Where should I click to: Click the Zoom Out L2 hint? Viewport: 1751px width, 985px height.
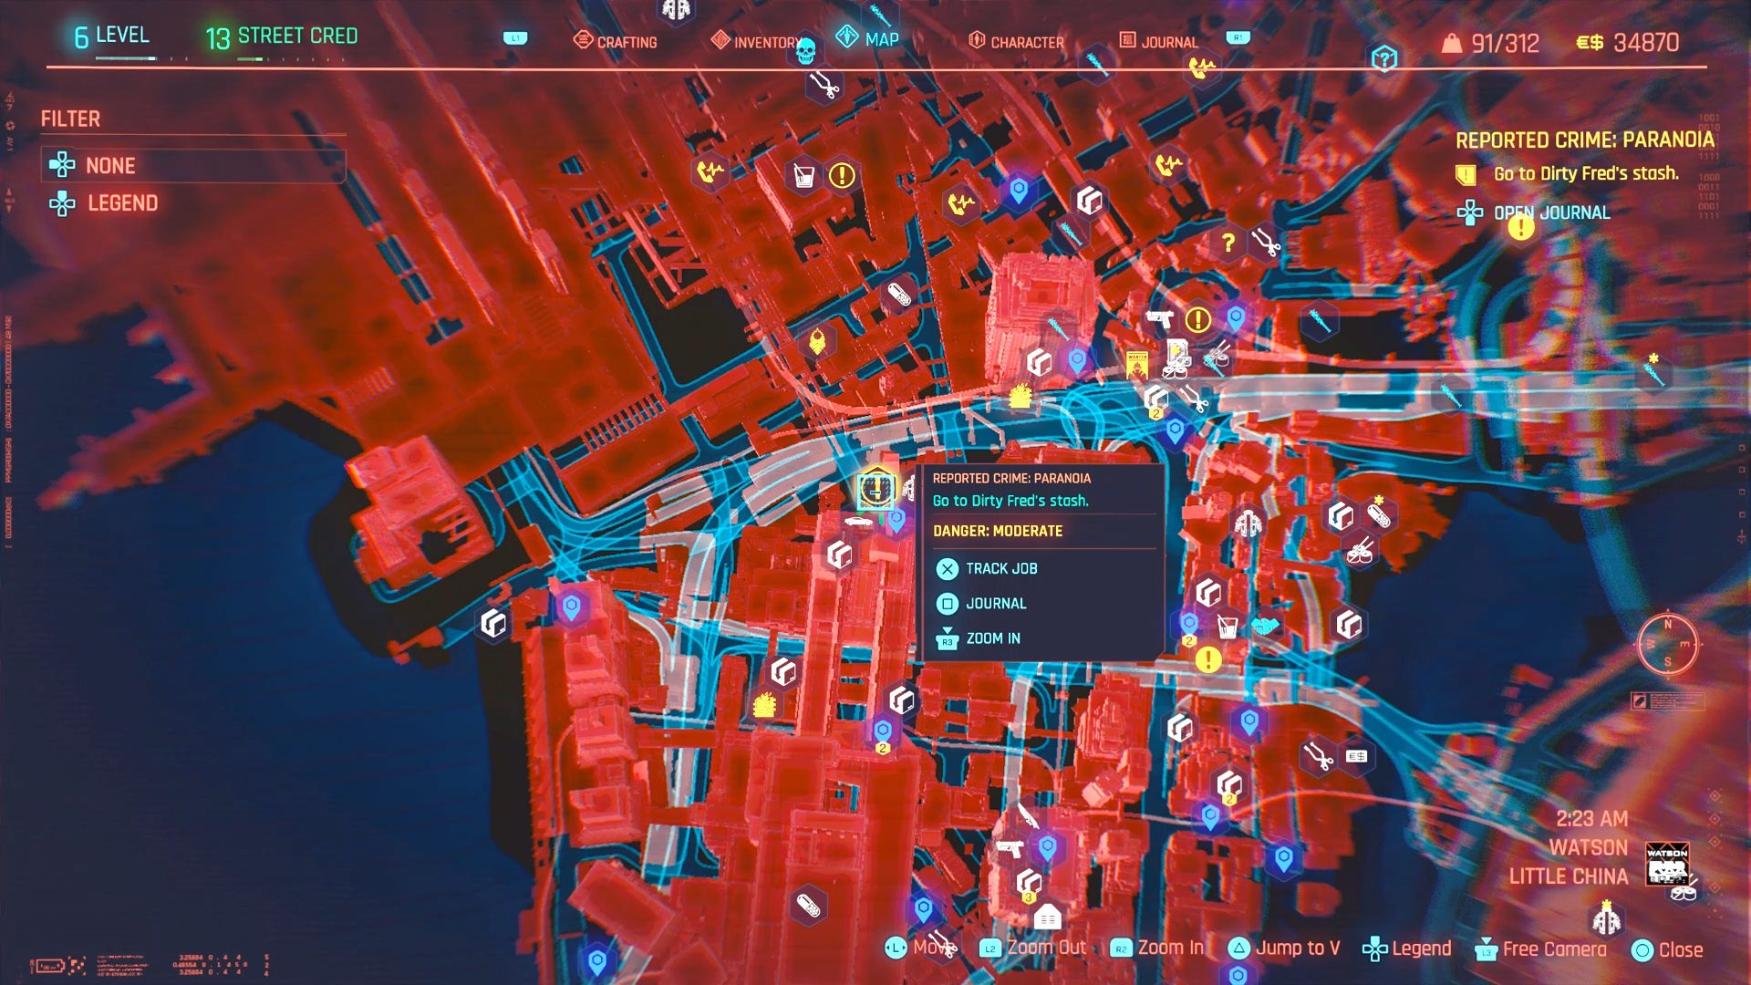pos(1033,949)
